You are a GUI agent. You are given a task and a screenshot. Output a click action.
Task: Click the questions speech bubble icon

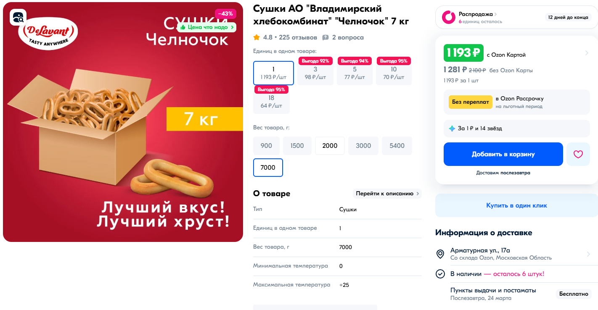(x=325, y=37)
